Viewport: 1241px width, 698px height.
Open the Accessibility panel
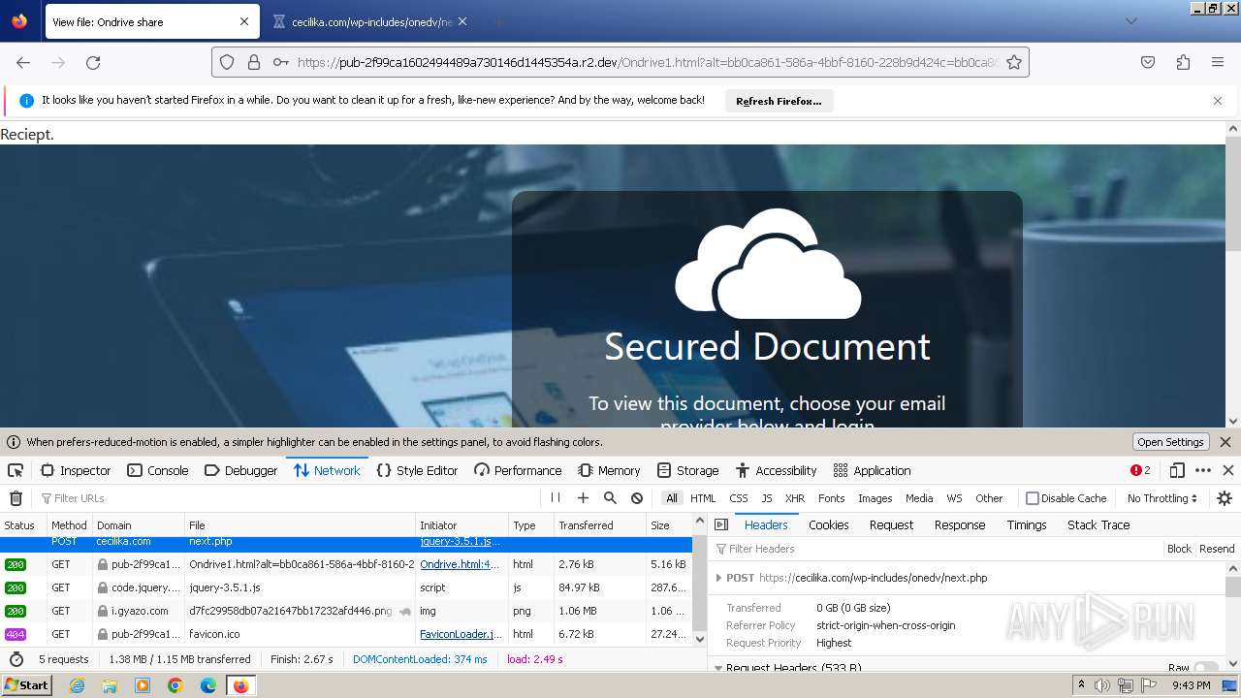(776, 470)
